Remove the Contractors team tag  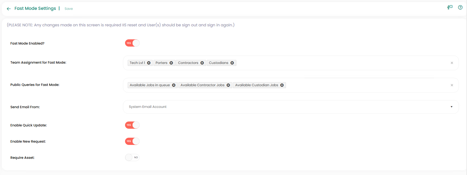click(x=202, y=63)
